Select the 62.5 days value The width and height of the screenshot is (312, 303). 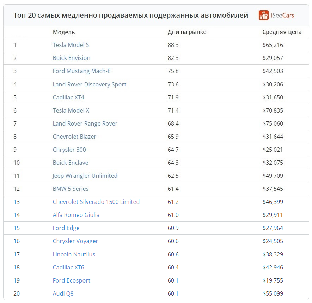coord(173,176)
